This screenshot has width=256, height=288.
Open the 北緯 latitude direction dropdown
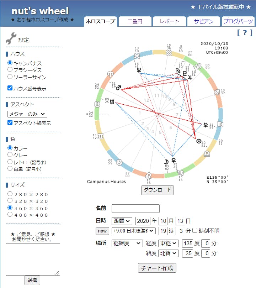click(168, 253)
